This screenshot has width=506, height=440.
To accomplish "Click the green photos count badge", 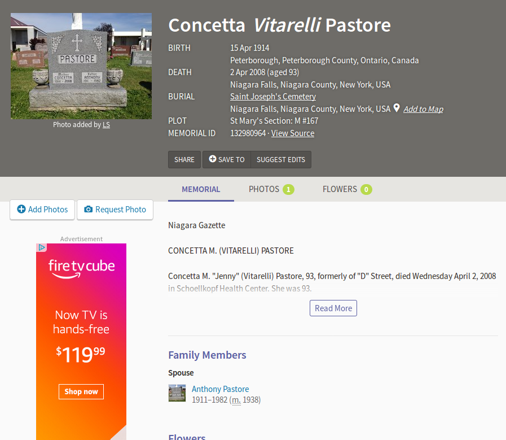I will coord(288,190).
